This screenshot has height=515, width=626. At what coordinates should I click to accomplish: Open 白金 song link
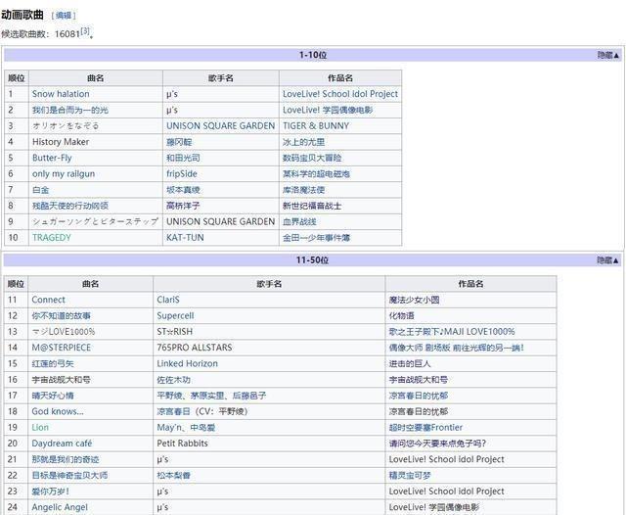click(40, 190)
